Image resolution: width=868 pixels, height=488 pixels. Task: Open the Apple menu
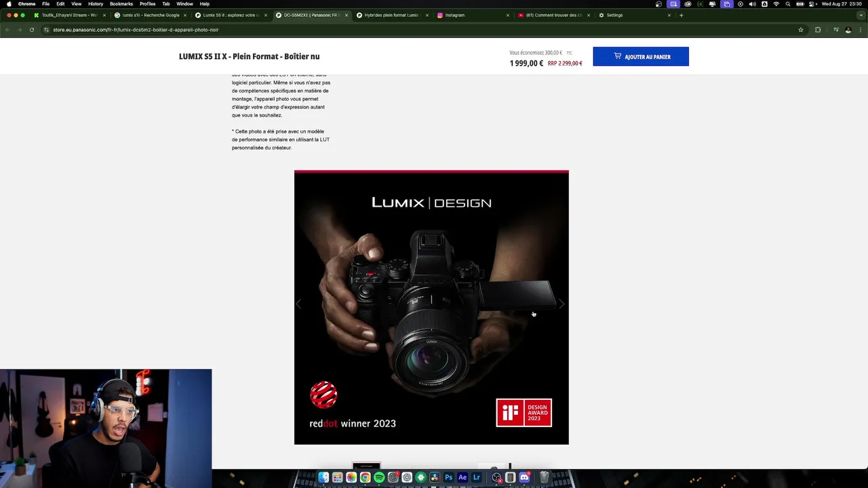9,4
